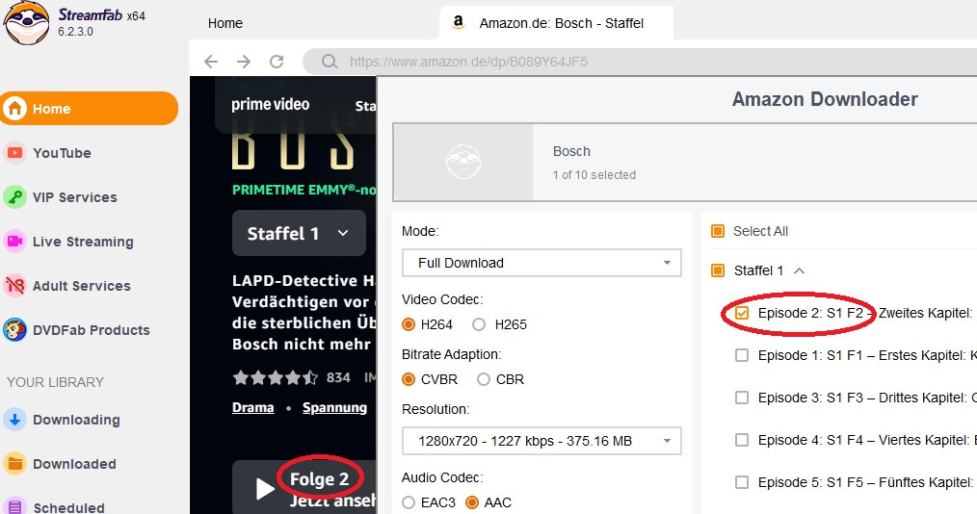Click Episode 3: S1 F3 Drittes Kapitel text

(867, 398)
